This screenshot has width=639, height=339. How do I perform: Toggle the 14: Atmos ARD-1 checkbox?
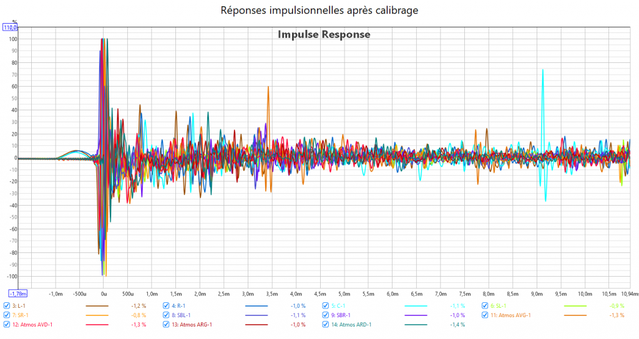point(326,325)
